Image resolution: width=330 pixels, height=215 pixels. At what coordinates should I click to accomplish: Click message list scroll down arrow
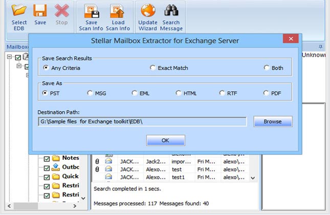pos(253,178)
